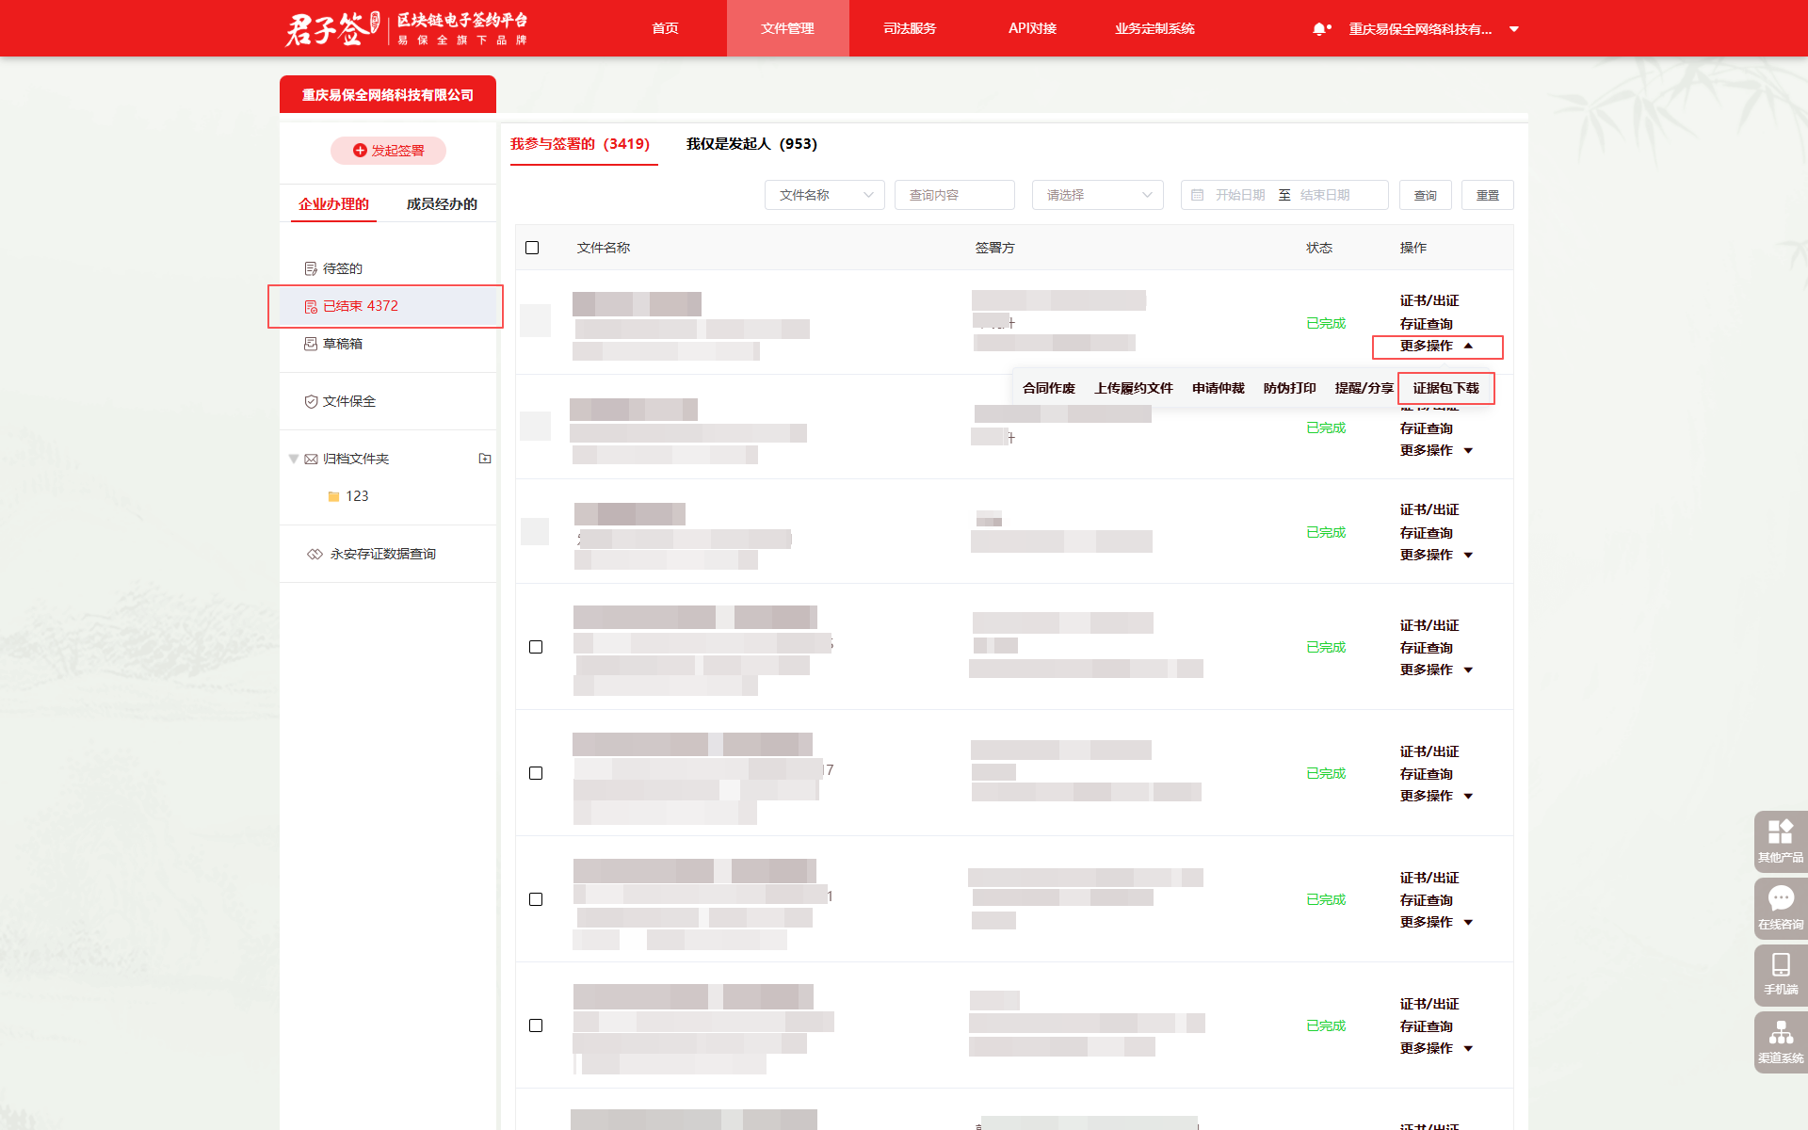Toggle the select-all header checkbox
The image size is (1808, 1130).
532,248
